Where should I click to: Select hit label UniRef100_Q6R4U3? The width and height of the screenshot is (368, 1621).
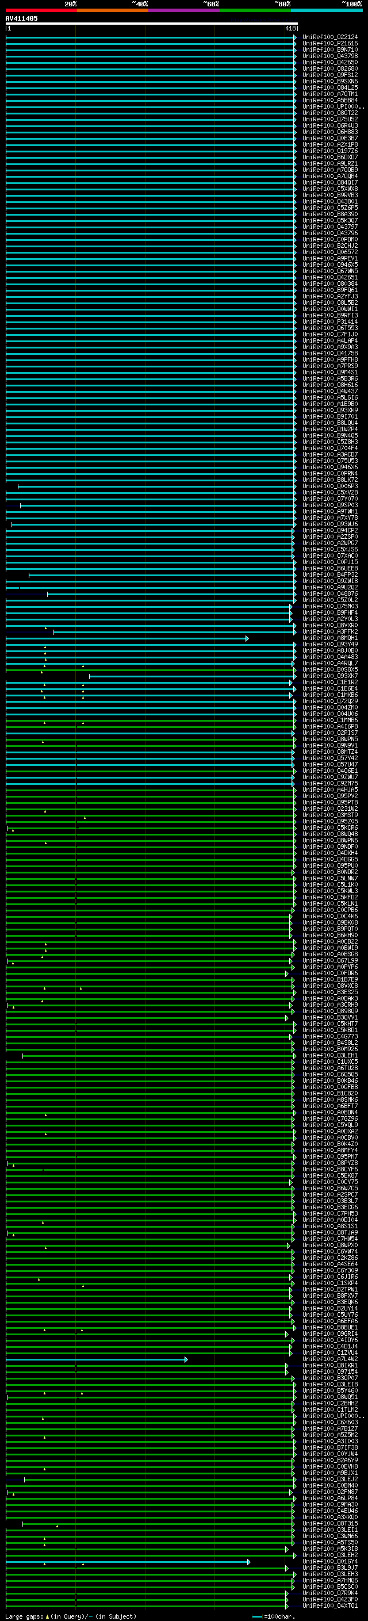(330, 125)
